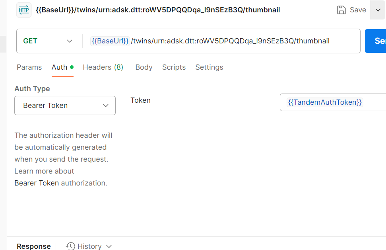Click the BaseUrl variable in URL bar
This screenshot has height=250, width=386.
(x=110, y=41)
